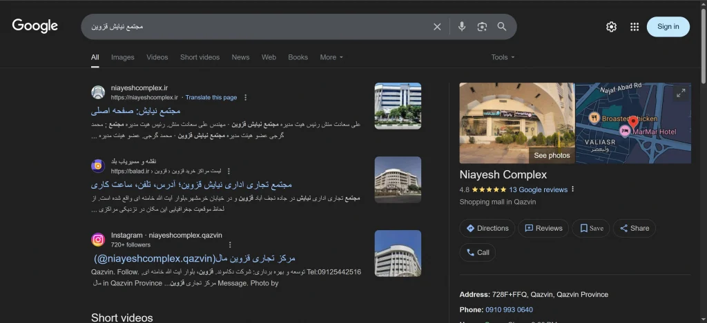Image resolution: width=707 pixels, height=323 pixels.
Task: Click See photos on the place image
Action: point(552,156)
